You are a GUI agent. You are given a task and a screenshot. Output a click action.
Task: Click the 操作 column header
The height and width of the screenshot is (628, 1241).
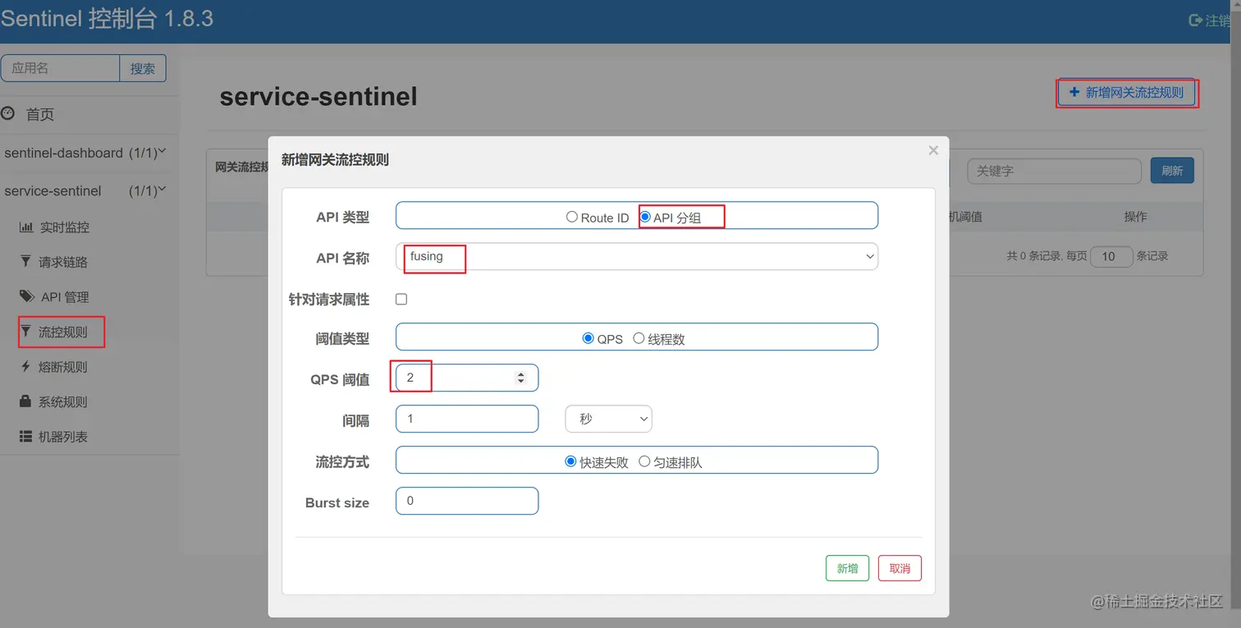(1136, 217)
